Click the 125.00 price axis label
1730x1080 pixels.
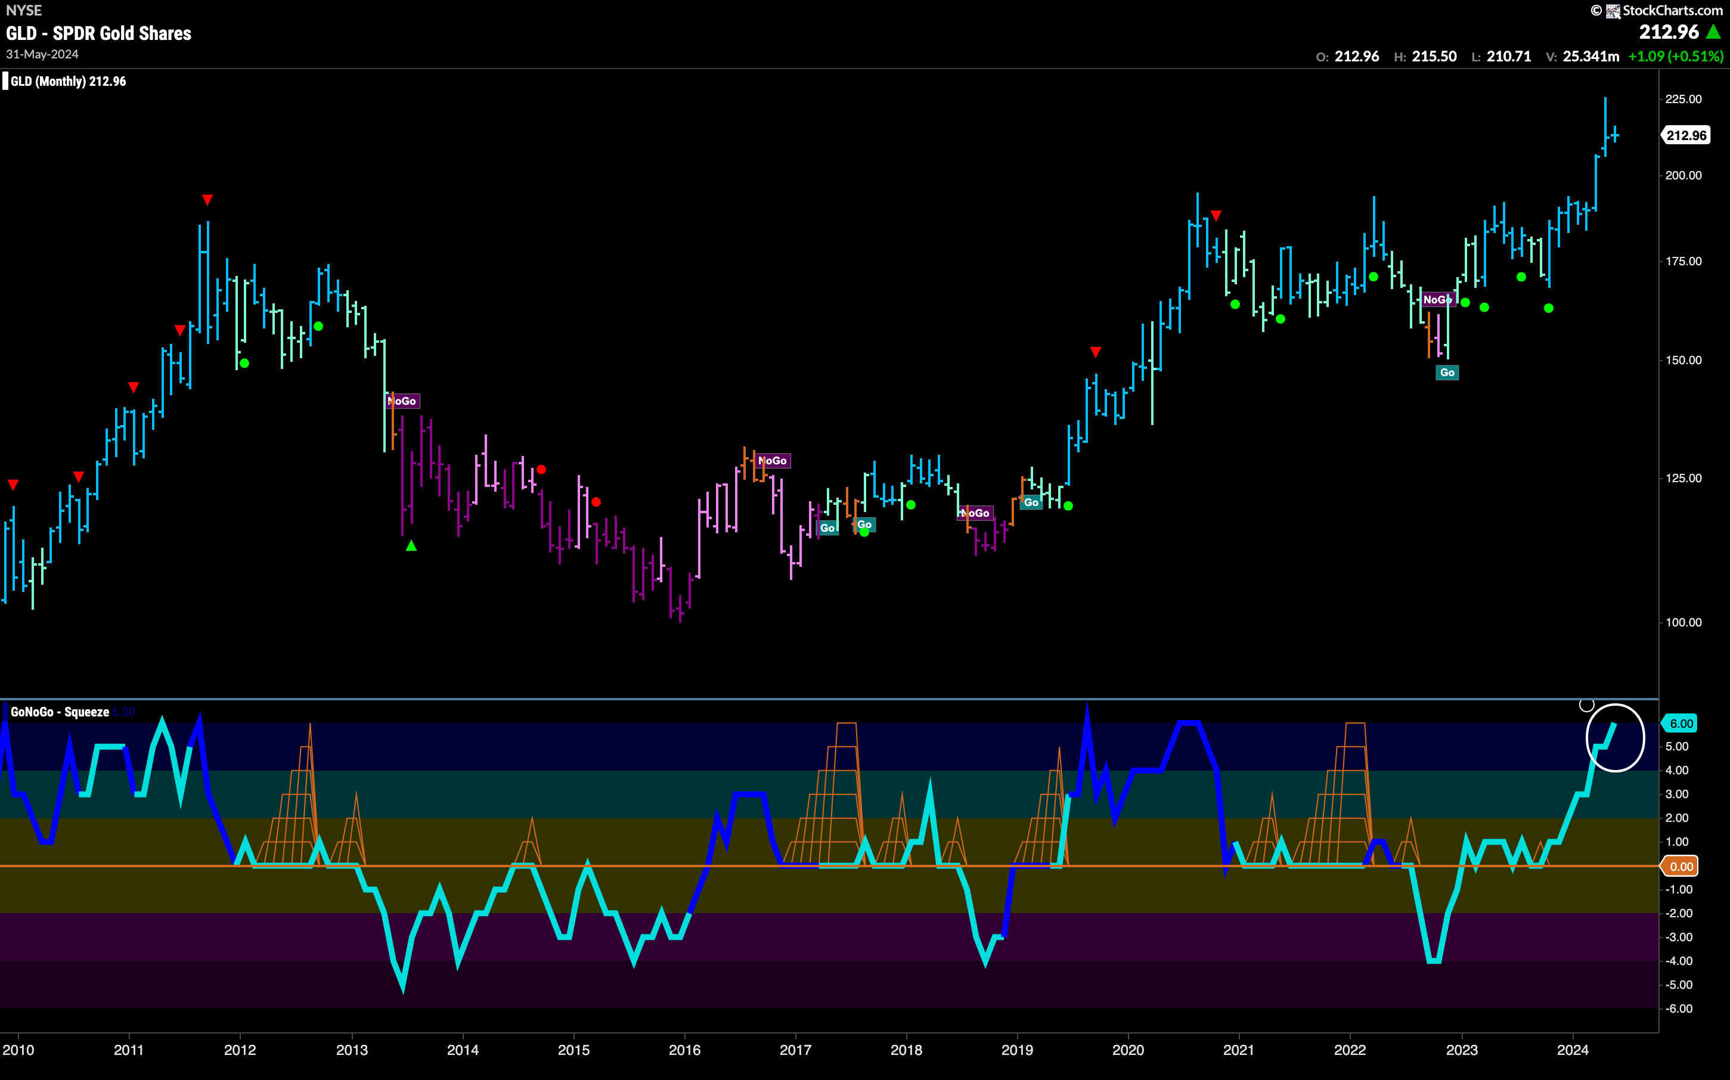click(1684, 479)
